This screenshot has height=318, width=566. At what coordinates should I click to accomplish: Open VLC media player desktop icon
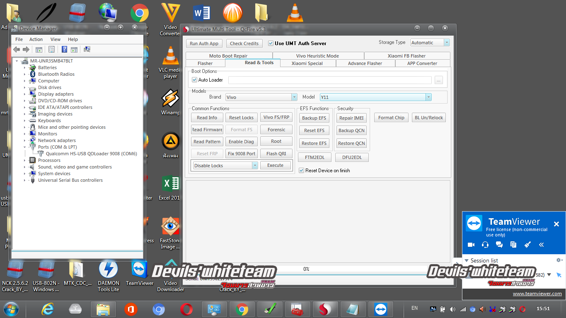(170, 63)
